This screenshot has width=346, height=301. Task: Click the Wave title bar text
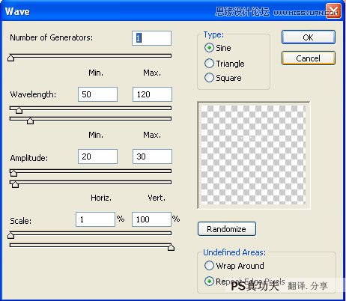[x=17, y=11]
